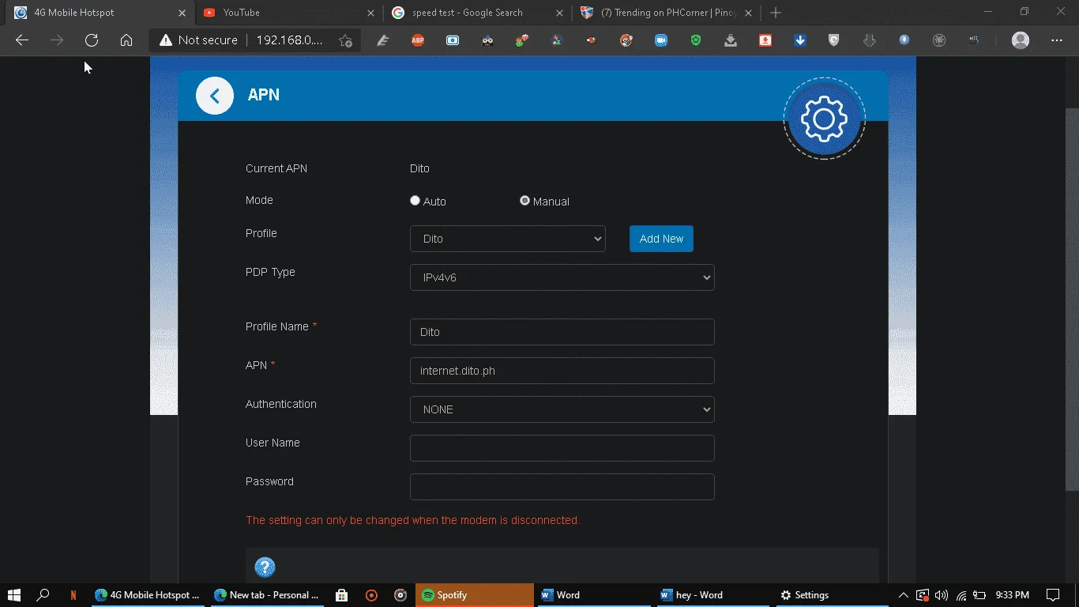1079x607 pixels.
Task: Go back using the APN page back arrow
Action: pyautogui.click(x=215, y=96)
